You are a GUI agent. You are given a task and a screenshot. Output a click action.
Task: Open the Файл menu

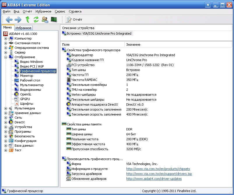click(x=6, y=11)
